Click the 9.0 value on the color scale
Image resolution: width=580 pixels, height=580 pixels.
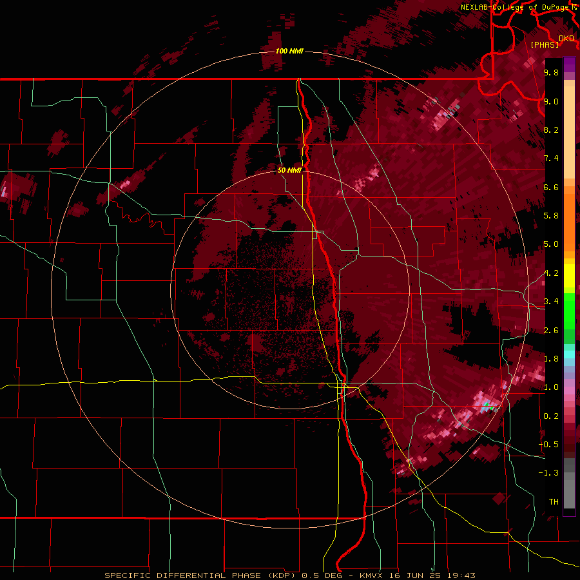(x=551, y=101)
